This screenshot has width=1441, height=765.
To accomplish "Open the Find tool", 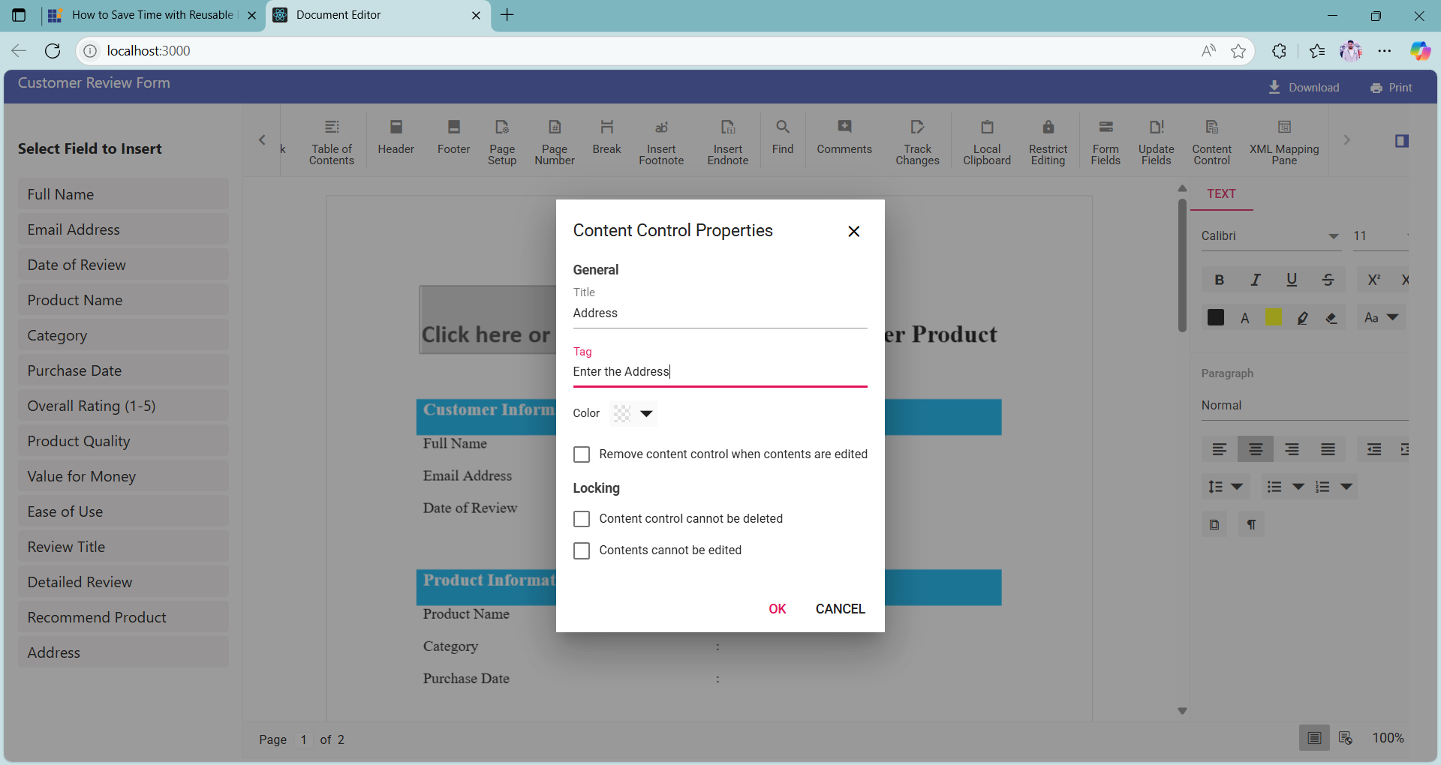I will pos(783,140).
